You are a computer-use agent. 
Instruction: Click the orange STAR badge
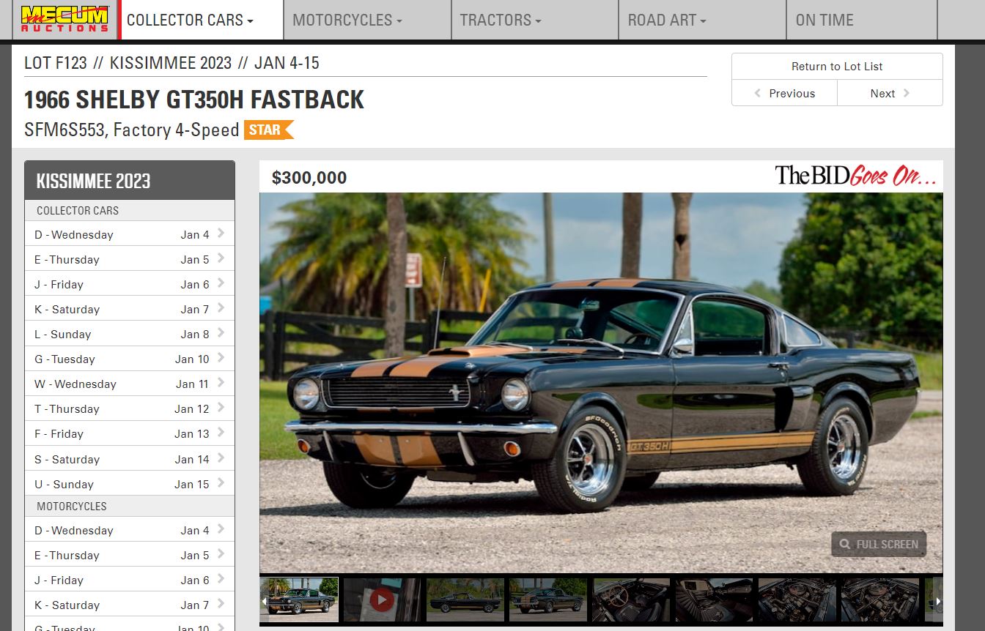click(x=268, y=130)
